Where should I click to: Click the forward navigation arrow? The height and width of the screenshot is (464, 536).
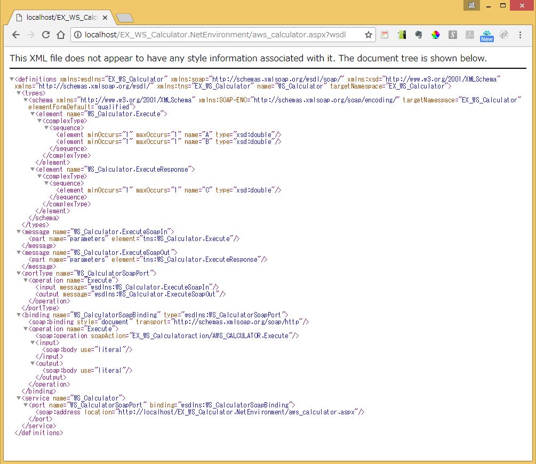tap(31, 35)
